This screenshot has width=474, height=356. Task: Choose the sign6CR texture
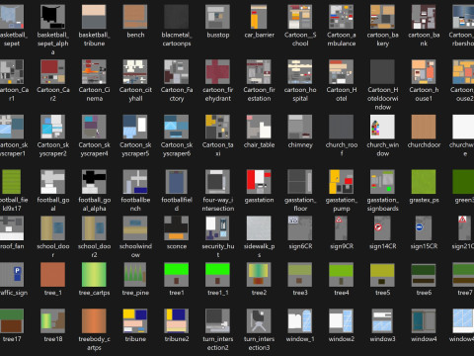click(300, 228)
